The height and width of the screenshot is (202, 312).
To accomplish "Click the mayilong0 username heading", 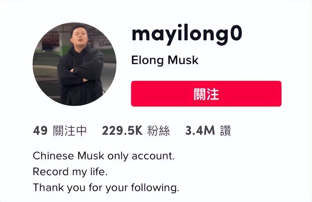I will click(x=187, y=35).
